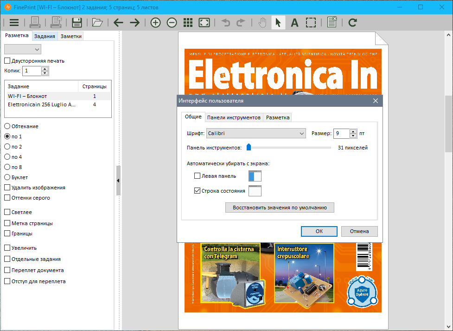
Task: Click 'Восстановить значения по умолчанию' button
Action: click(280, 208)
